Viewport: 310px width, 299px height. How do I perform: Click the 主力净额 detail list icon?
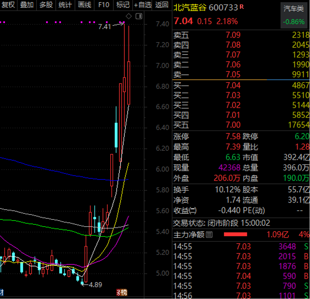209,235
